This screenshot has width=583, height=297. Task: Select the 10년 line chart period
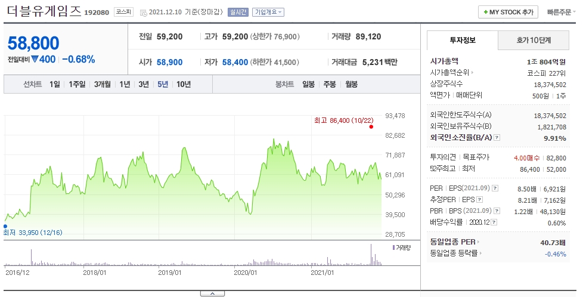tap(184, 85)
